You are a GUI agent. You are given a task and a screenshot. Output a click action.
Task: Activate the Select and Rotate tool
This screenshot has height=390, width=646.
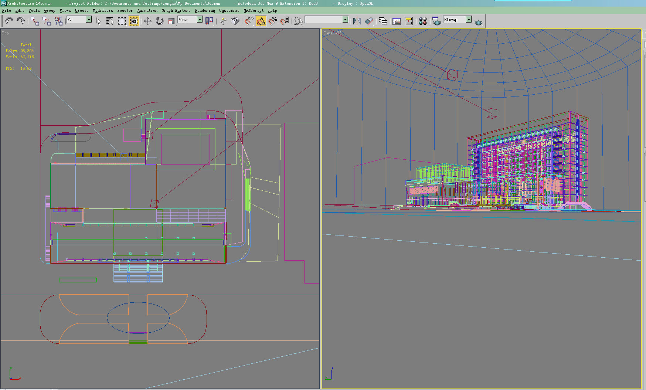click(x=159, y=21)
